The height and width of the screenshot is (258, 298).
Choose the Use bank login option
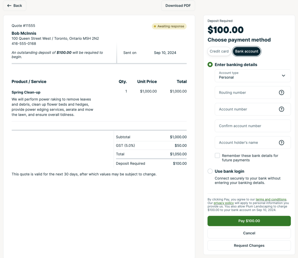point(210,171)
